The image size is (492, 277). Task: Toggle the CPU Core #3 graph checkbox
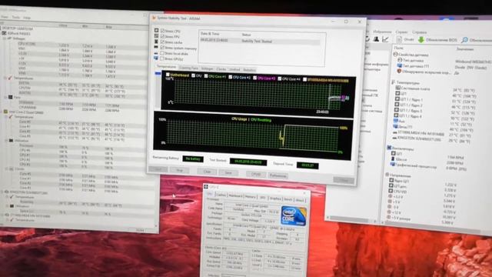(x=254, y=78)
